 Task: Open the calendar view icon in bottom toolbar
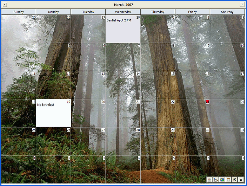click(x=228, y=180)
